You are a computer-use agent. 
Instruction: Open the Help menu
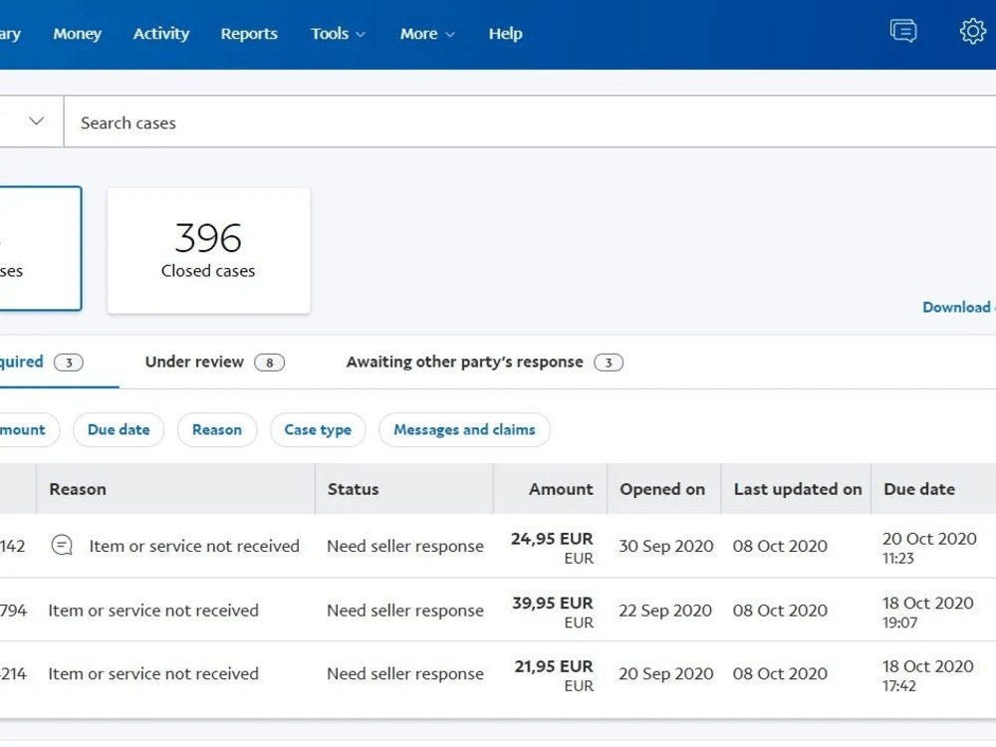(x=505, y=34)
